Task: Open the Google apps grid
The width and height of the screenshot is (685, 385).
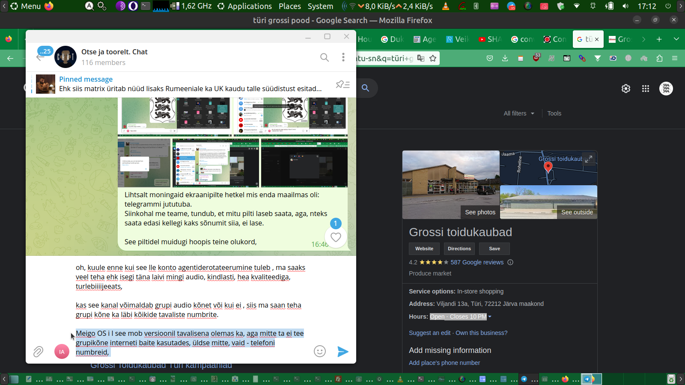Action: [x=646, y=89]
